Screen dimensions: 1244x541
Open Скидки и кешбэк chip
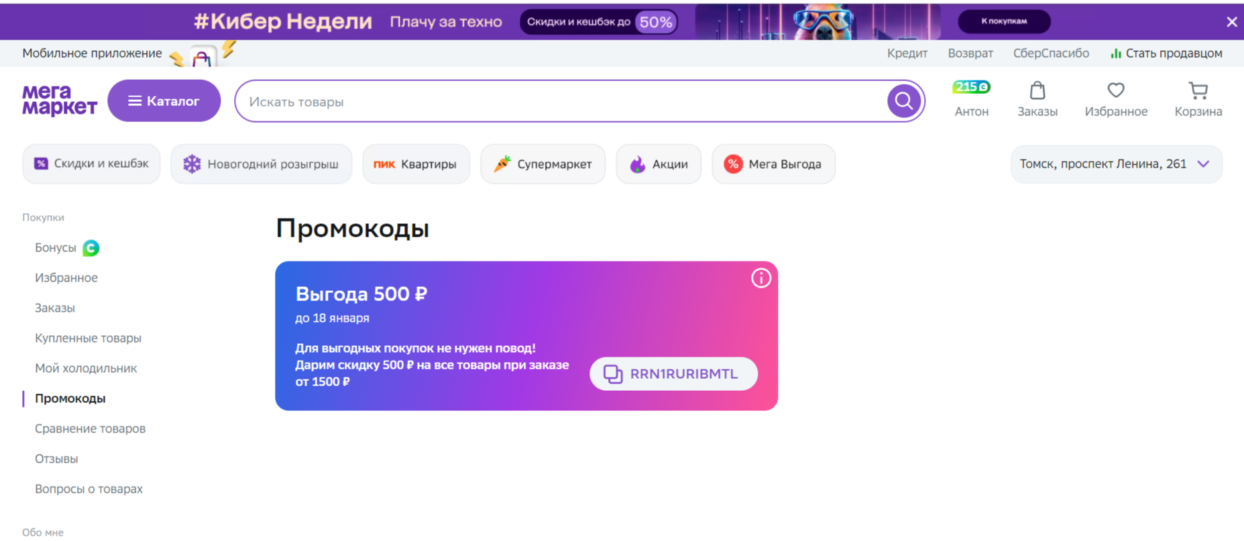tap(91, 164)
